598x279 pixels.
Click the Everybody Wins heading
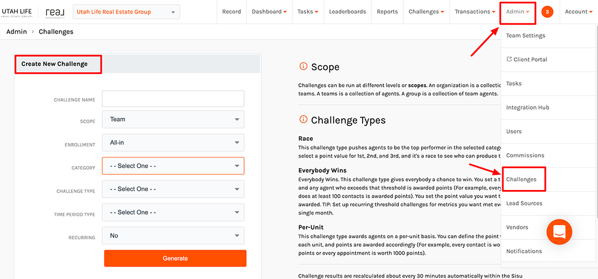tap(322, 170)
